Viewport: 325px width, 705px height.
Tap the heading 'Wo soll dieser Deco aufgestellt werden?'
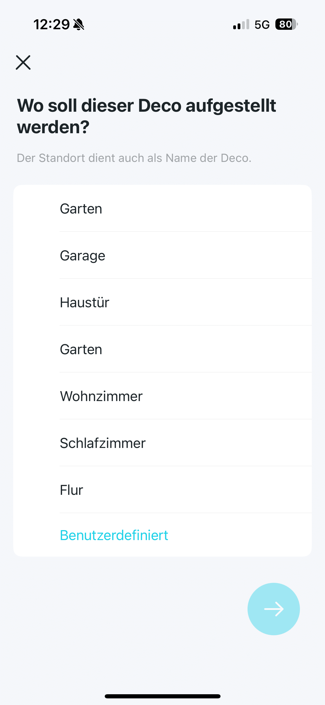[146, 116]
